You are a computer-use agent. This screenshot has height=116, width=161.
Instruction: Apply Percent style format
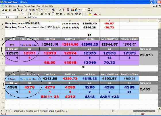61,14
